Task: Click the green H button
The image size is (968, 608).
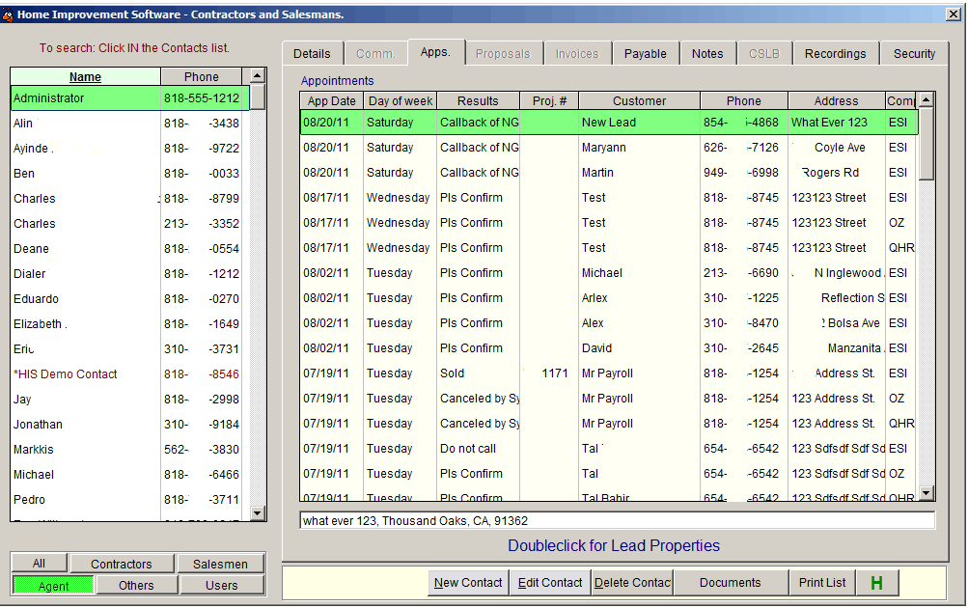Action: pos(876,583)
